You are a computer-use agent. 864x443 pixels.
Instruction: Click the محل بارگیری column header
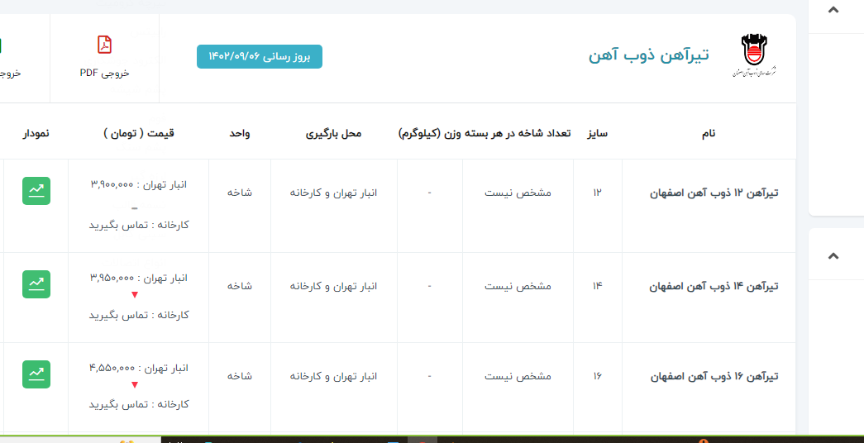333,133
